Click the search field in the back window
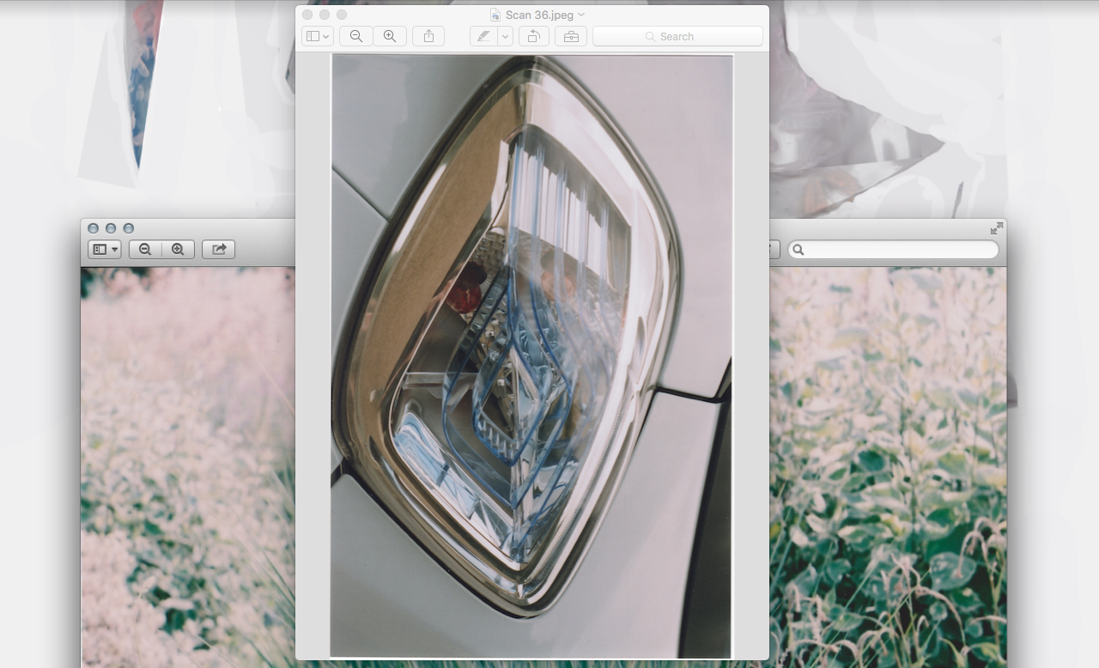 (894, 249)
